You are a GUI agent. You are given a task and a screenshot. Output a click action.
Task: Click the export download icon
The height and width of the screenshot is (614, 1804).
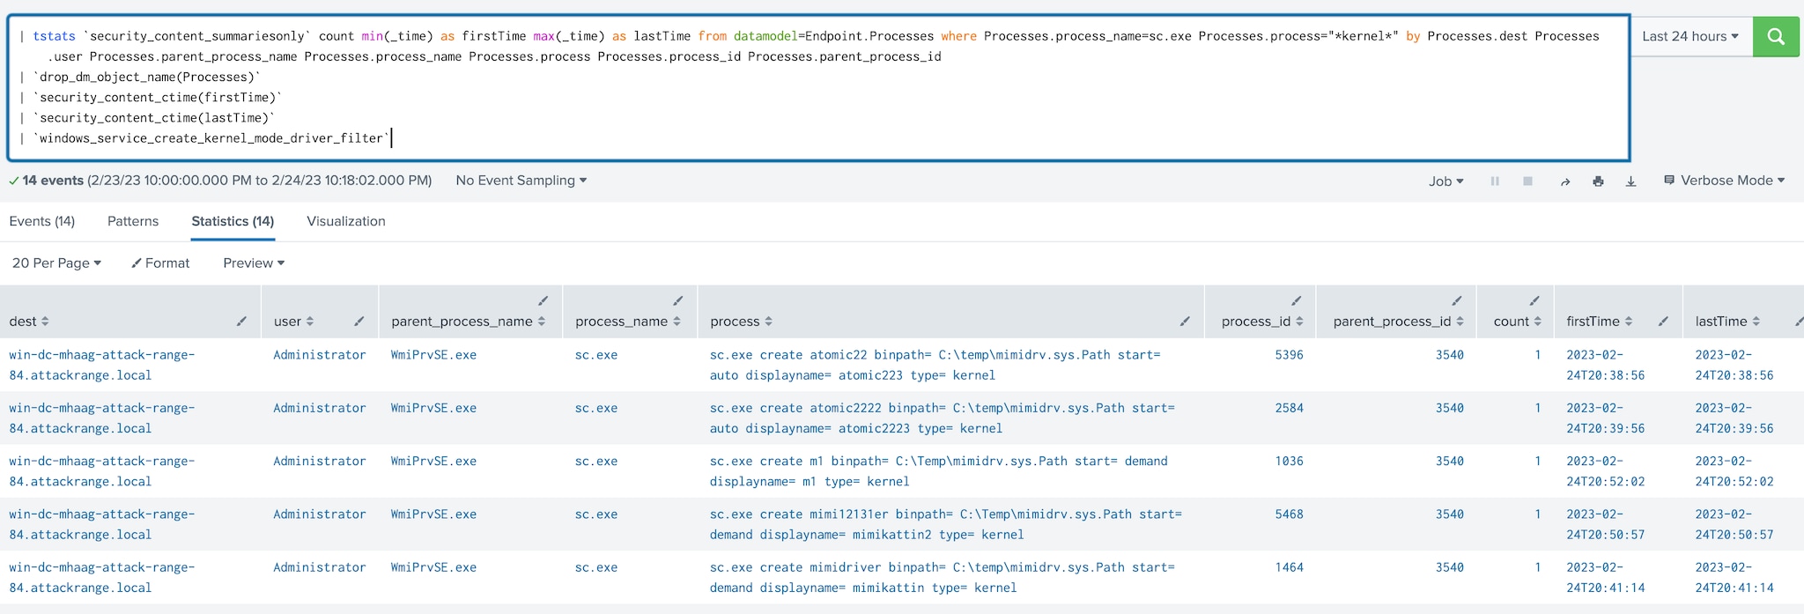1630,181
